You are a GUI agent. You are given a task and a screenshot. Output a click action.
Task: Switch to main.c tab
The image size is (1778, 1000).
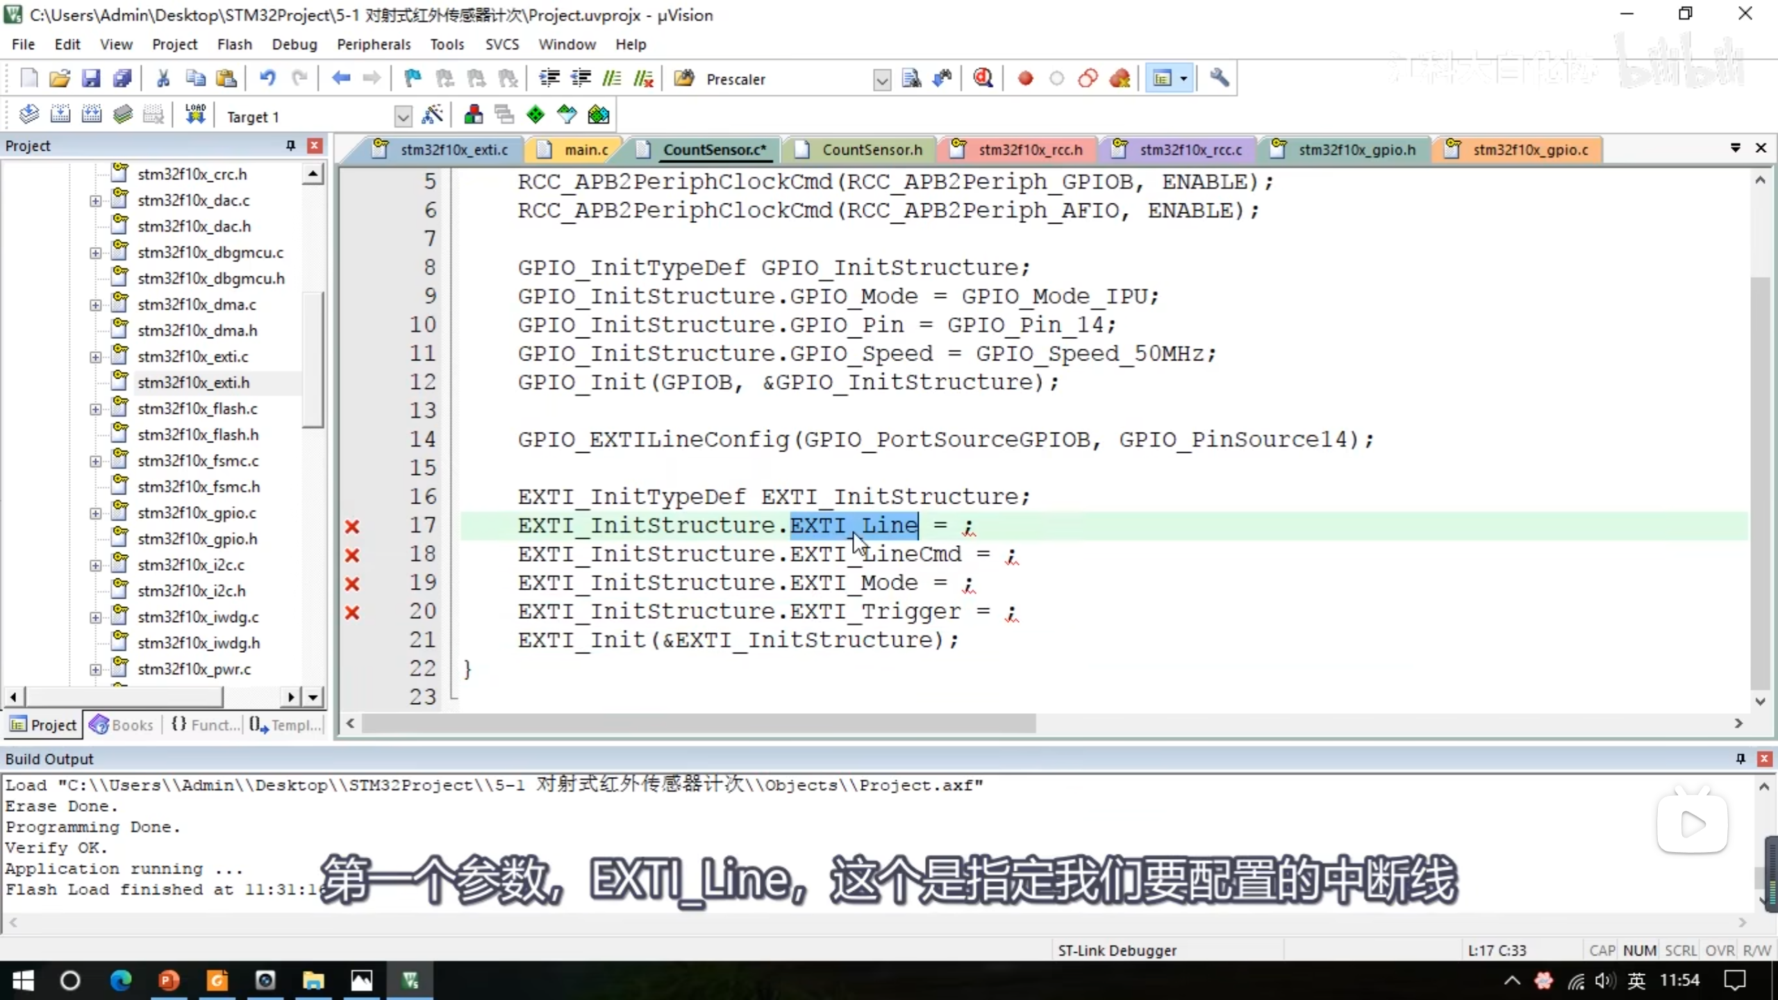tap(585, 149)
